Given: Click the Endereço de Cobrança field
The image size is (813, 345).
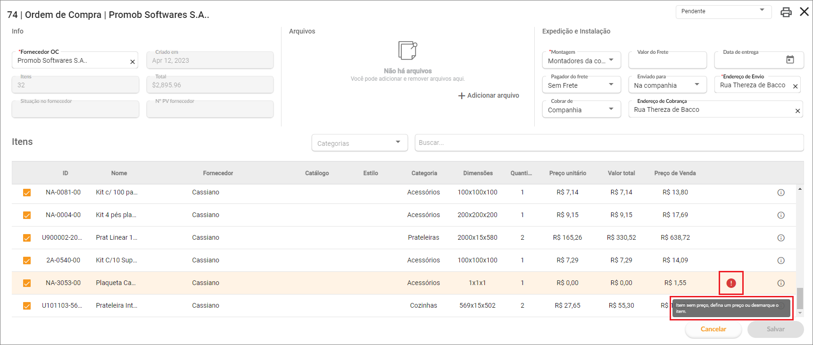Looking at the screenshot, I should [715, 109].
